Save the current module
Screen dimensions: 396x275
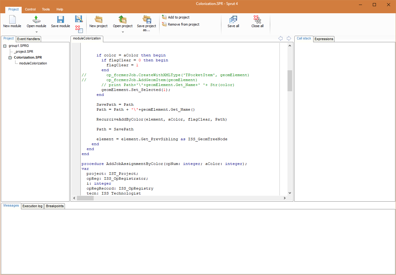60,22
